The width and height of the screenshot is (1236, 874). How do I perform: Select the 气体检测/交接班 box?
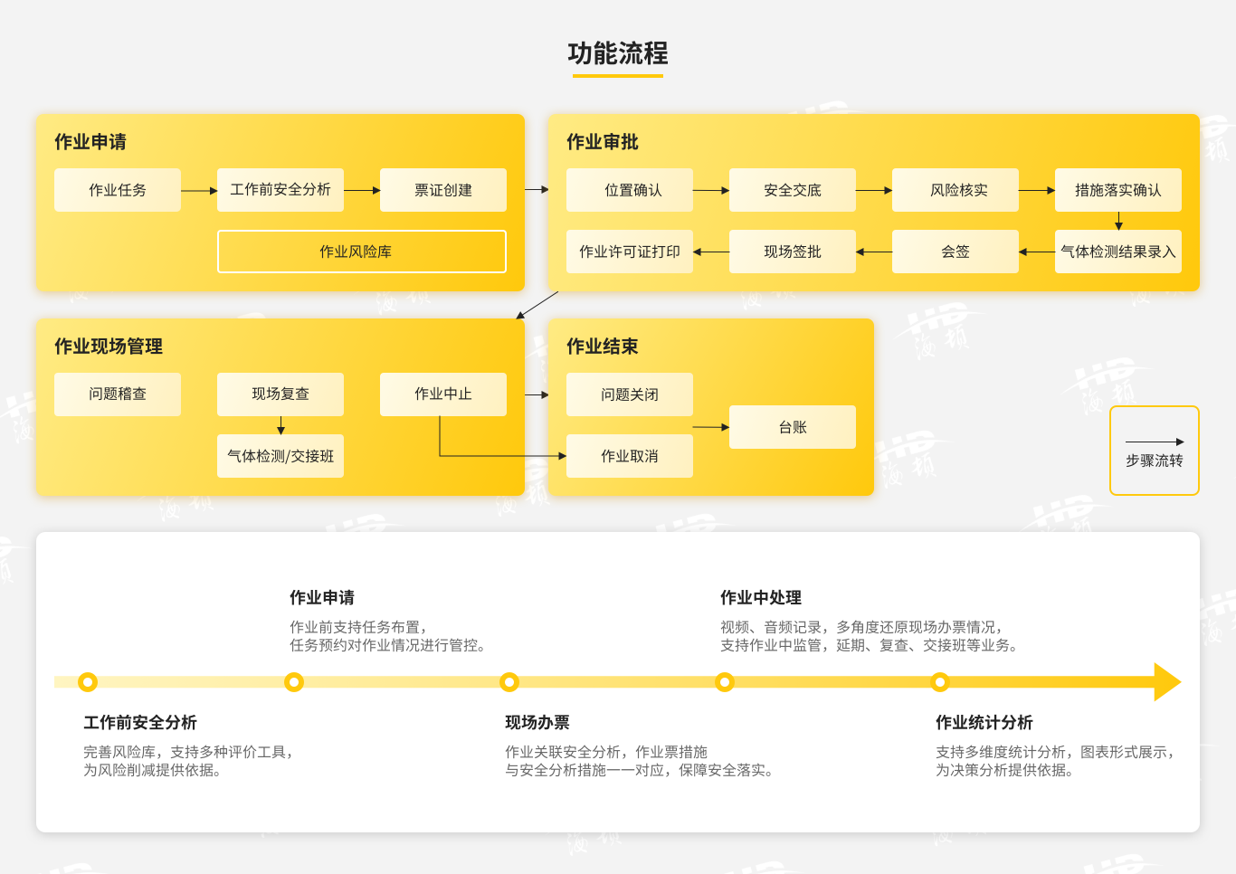(280, 456)
